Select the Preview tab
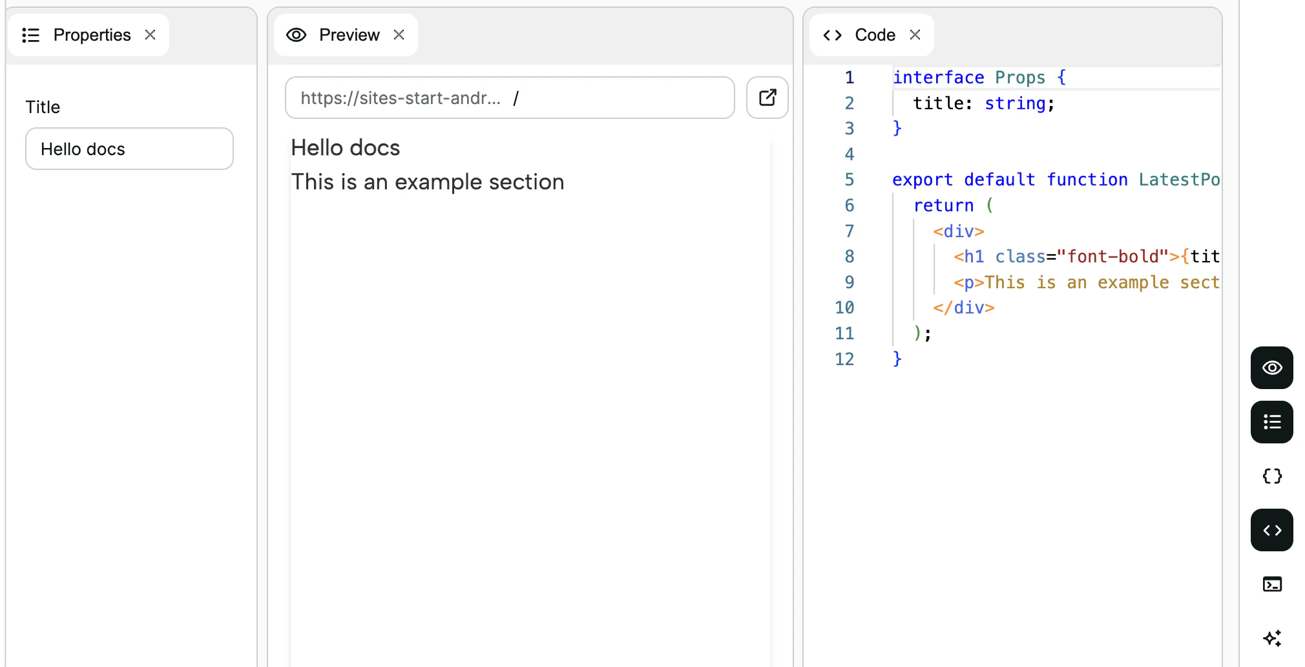Image resolution: width=1305 pixels, height=667 pixels. tap(346, 35)
